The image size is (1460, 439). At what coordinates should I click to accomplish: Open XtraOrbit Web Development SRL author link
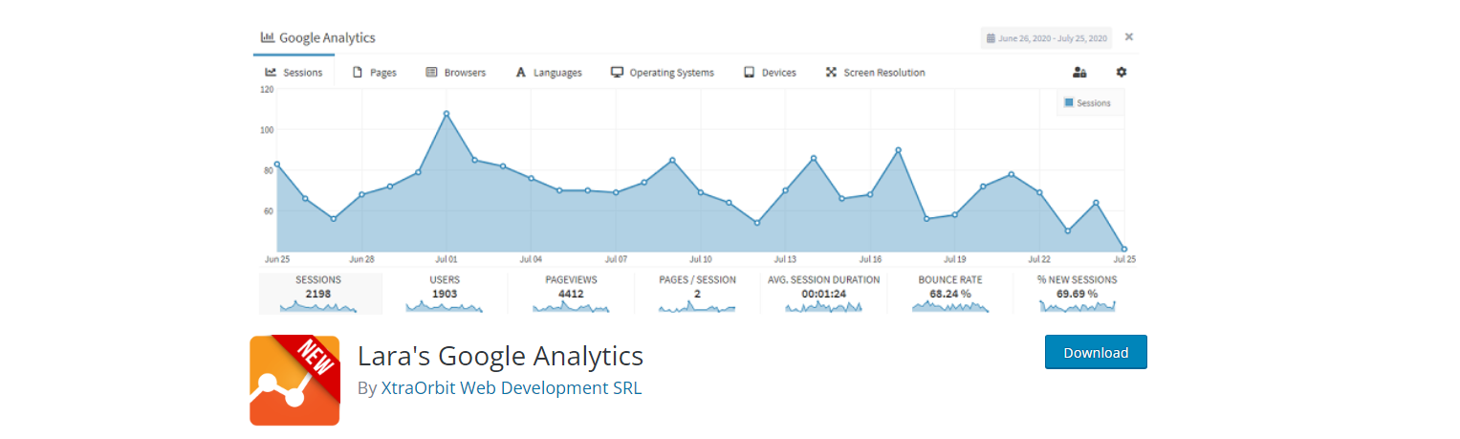pyautogui.click(x=512, y=388)
